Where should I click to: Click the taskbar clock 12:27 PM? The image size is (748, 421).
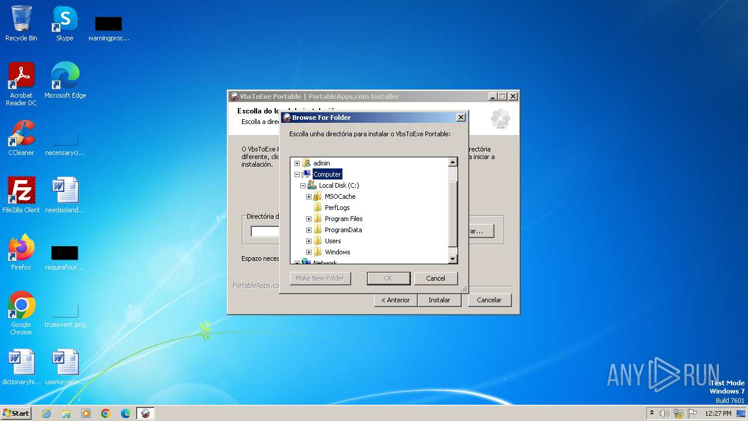[x=718, y=413]
